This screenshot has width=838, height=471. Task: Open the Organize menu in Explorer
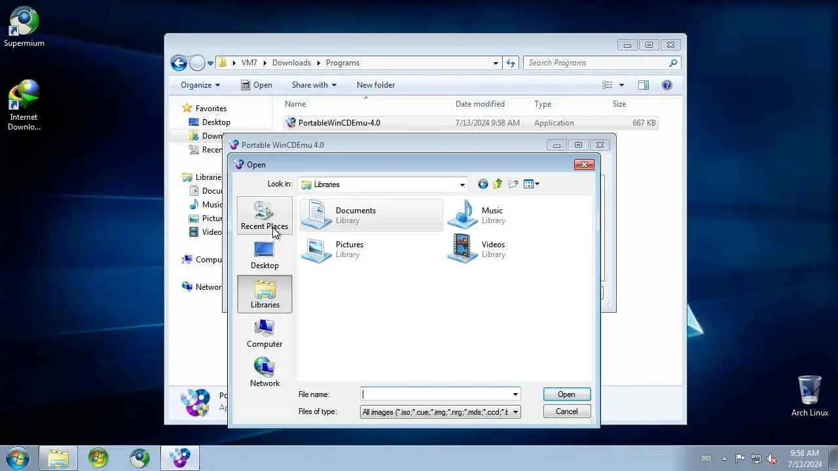(x=200, y=85)
